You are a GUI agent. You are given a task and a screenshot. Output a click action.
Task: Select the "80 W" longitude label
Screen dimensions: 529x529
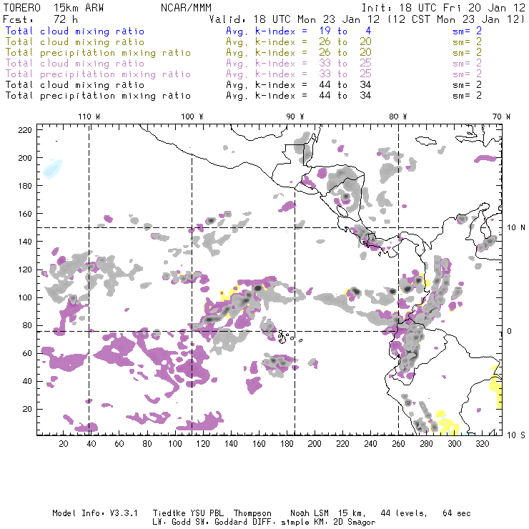[x=398, y=117]
